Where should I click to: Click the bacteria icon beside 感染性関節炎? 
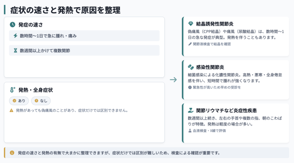[191, 67]
